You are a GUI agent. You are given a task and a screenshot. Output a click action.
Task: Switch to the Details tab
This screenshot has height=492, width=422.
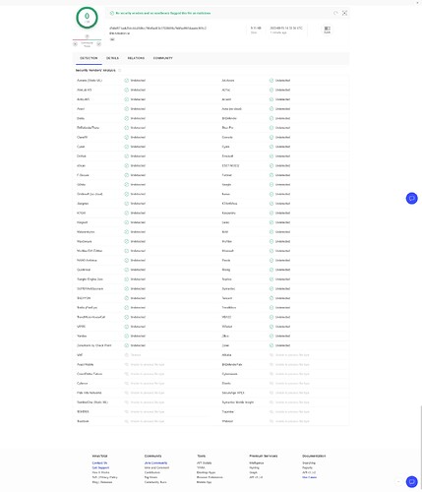point(112,58)
